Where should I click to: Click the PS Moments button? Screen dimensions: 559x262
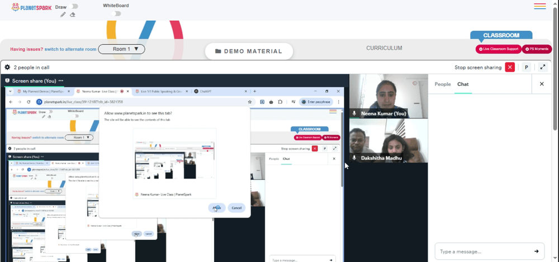click(537, 49)
